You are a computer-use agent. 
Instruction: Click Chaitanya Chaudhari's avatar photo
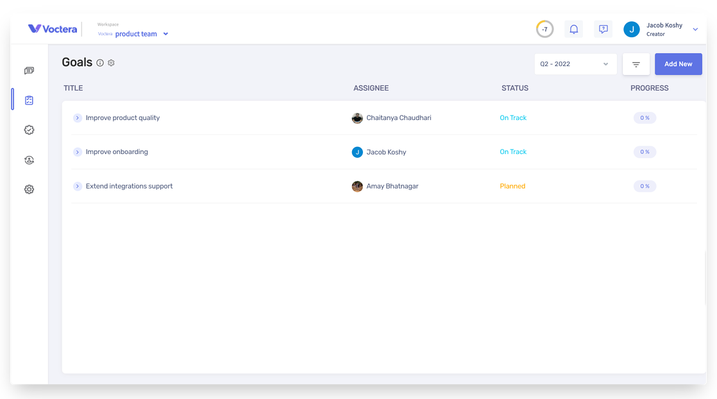click(357, 118)
